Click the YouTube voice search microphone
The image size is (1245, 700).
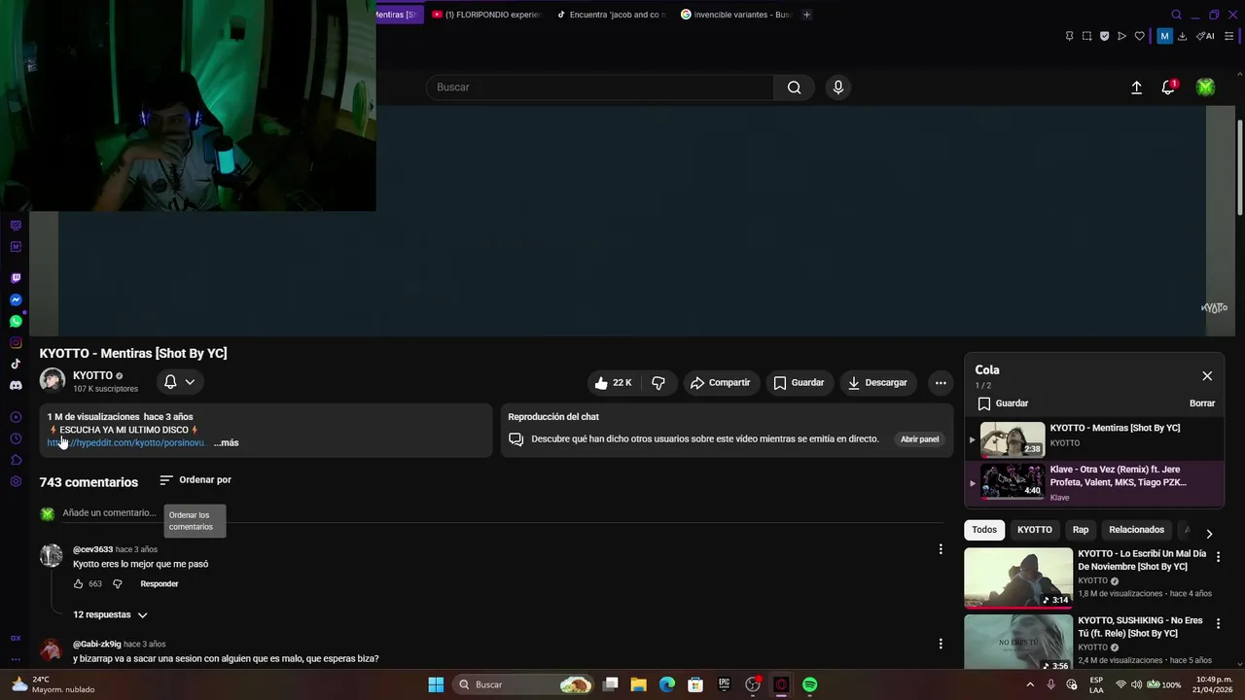pyautogui.click(x=838, y=87)
